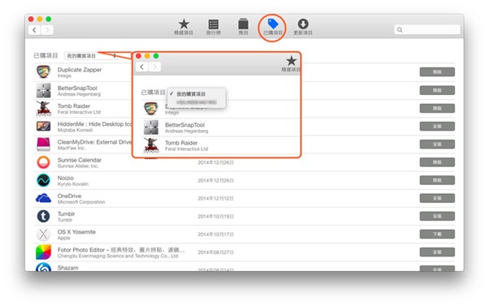Click the OneDrive purchase date 2014年12月12日

pos(216,198)
